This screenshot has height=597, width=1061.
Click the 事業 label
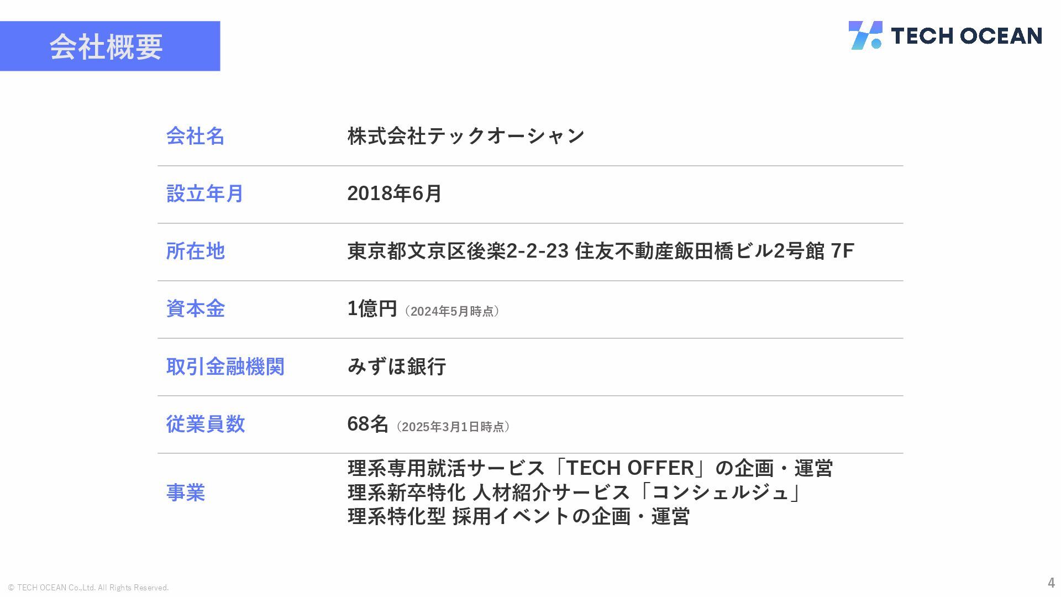(186, 493)
